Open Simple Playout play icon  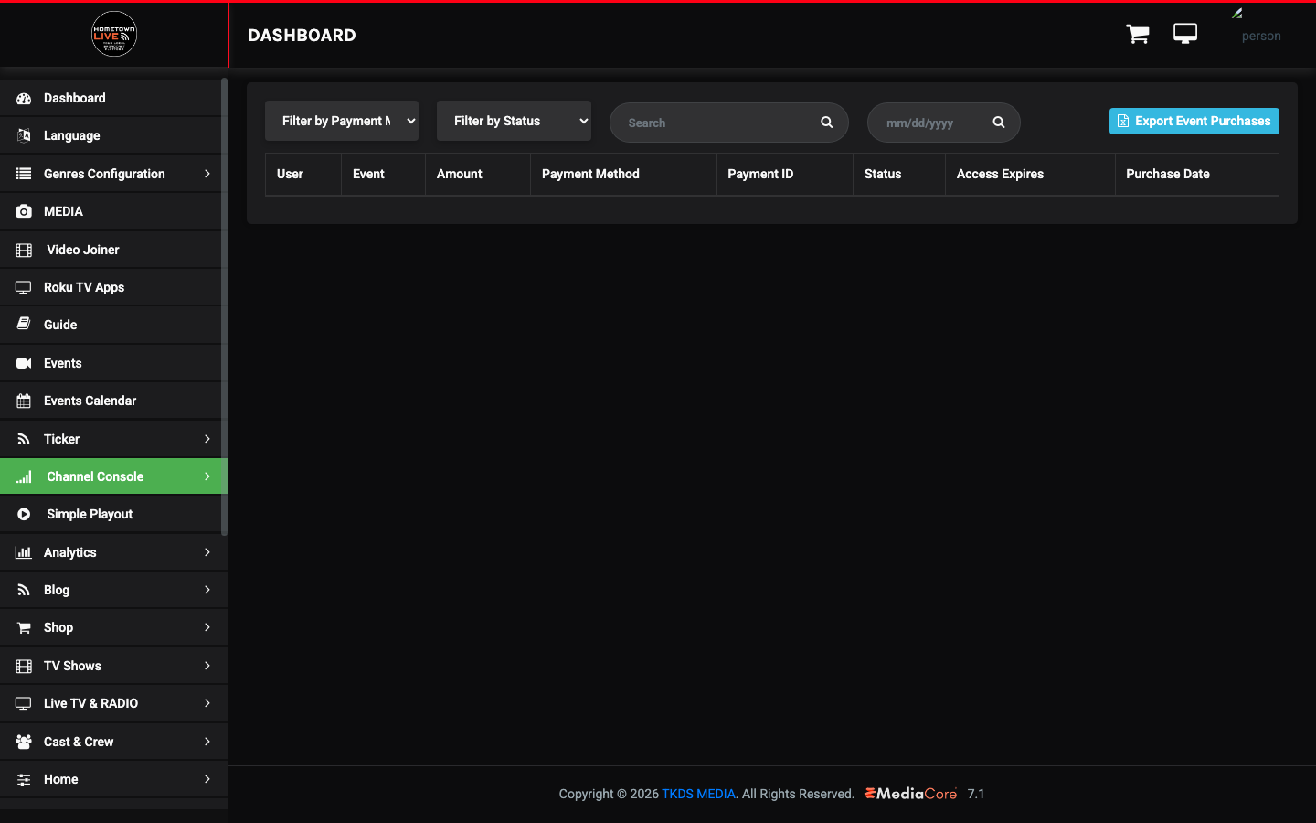coord(24,514)
